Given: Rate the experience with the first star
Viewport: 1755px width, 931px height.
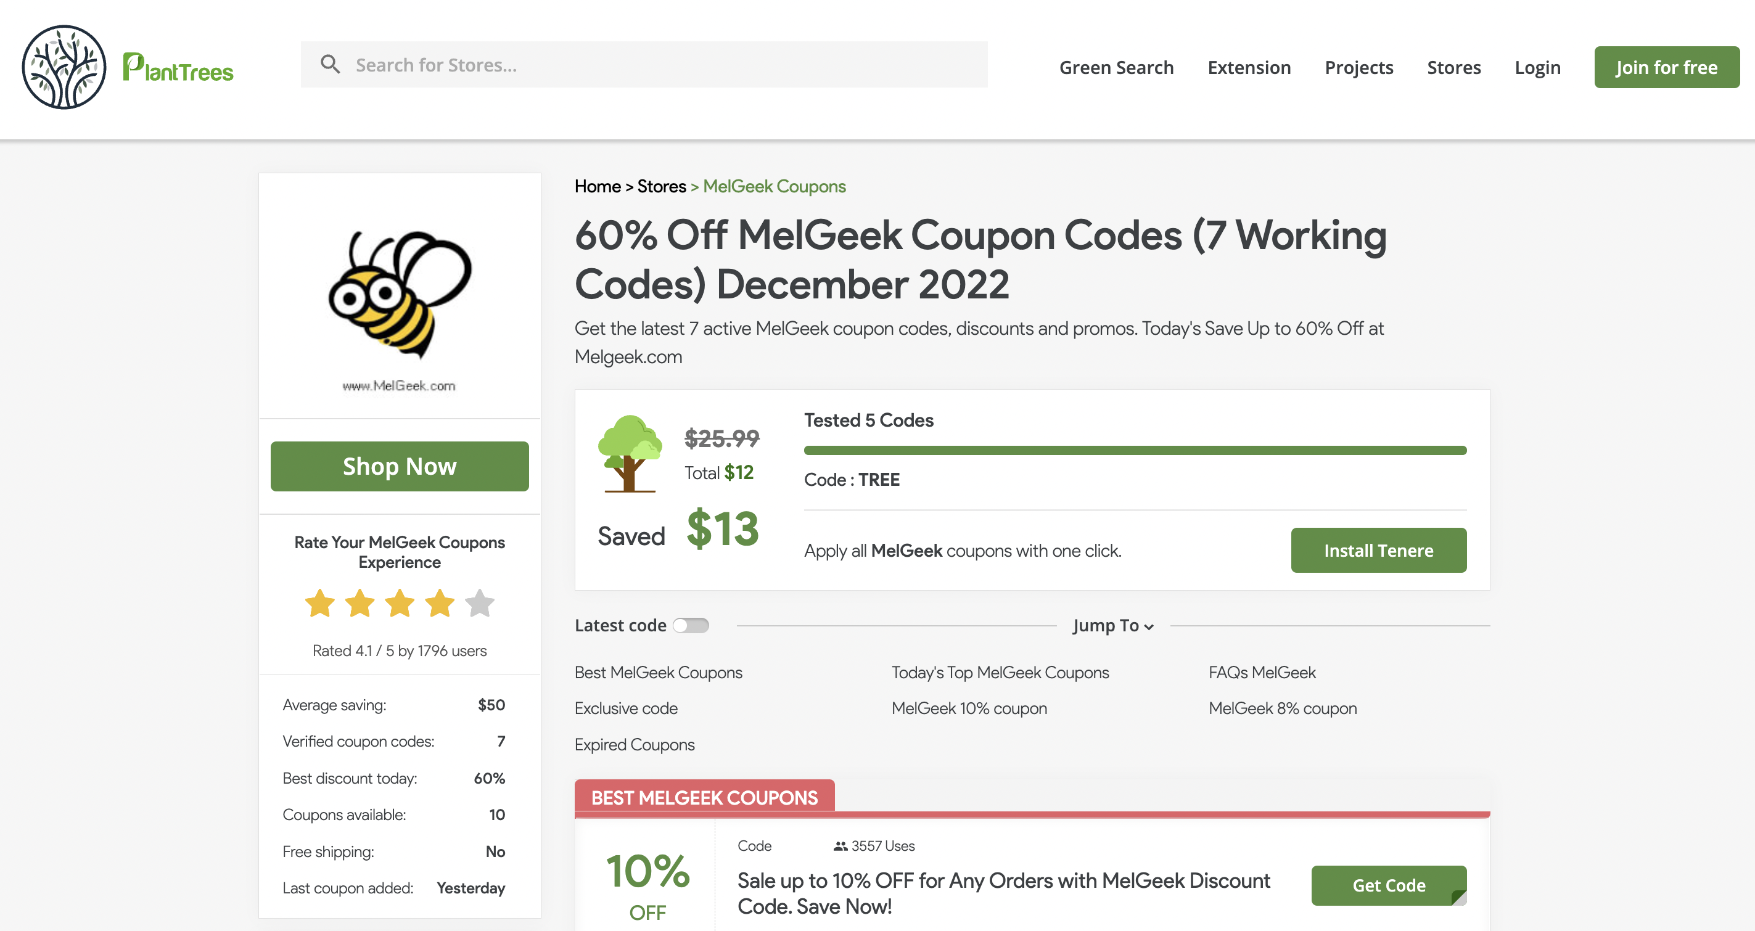Looking at the screenshot, I should [319, 604].
